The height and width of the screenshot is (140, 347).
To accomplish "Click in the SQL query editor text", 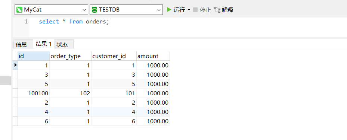I will click(x=74, y=22).
